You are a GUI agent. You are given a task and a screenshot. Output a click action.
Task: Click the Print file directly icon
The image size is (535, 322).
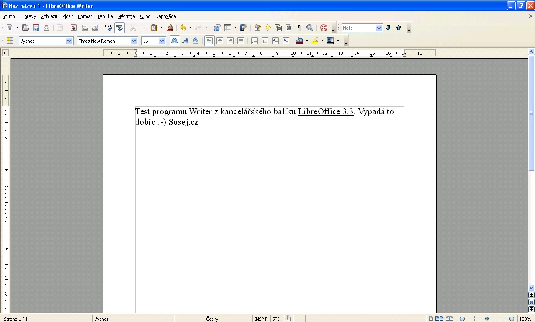(x=85, y=28)
